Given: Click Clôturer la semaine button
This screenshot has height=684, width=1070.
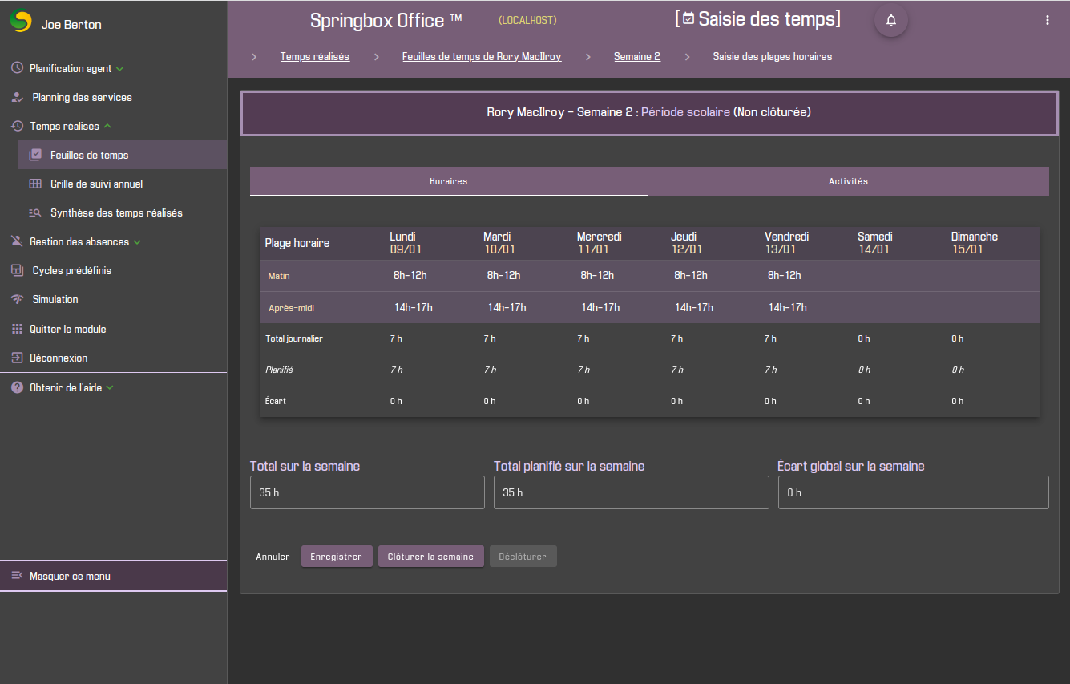Looking at the screenshot, I should (431, 557).
